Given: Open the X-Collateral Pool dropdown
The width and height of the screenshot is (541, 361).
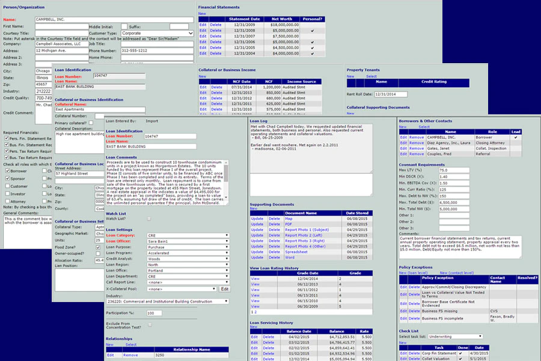Looking at the screenshot, I should 182,289.
